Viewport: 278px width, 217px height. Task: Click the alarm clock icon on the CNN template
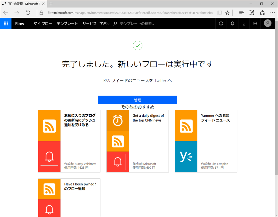(x=118, y=120)
